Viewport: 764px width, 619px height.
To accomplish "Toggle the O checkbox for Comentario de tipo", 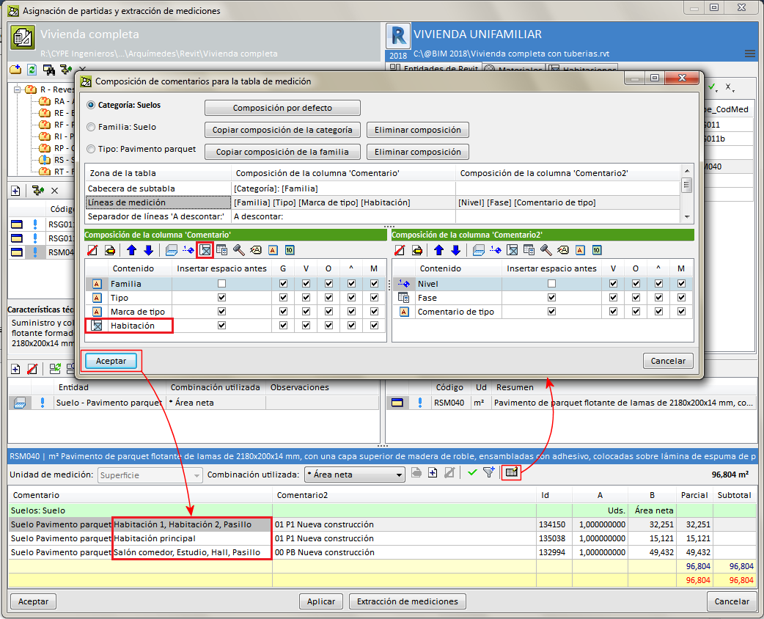I will click(636, 312).
